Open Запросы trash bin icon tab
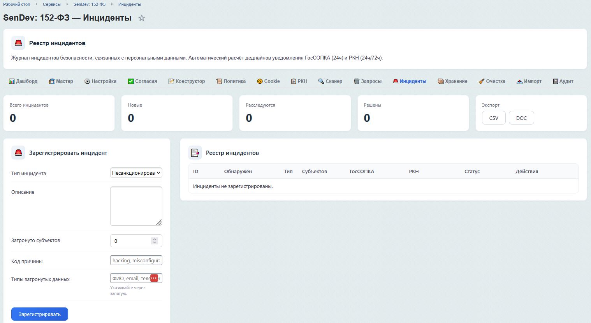The width and height of the screenshot is (591, 323). (356, 81)
